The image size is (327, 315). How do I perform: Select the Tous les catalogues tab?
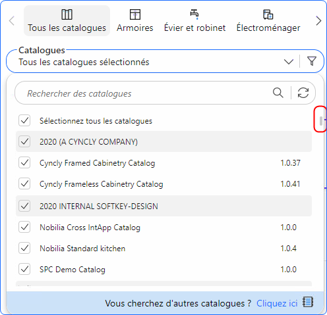[67, 21]
